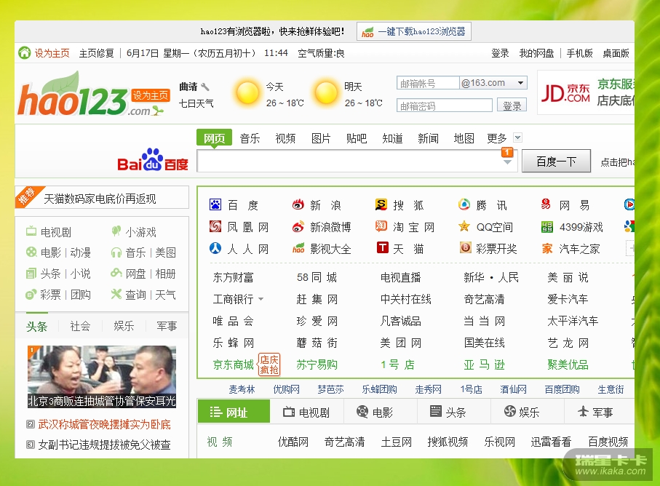Open 天猫数码家电底价再返现 promo

coord(100,199)
